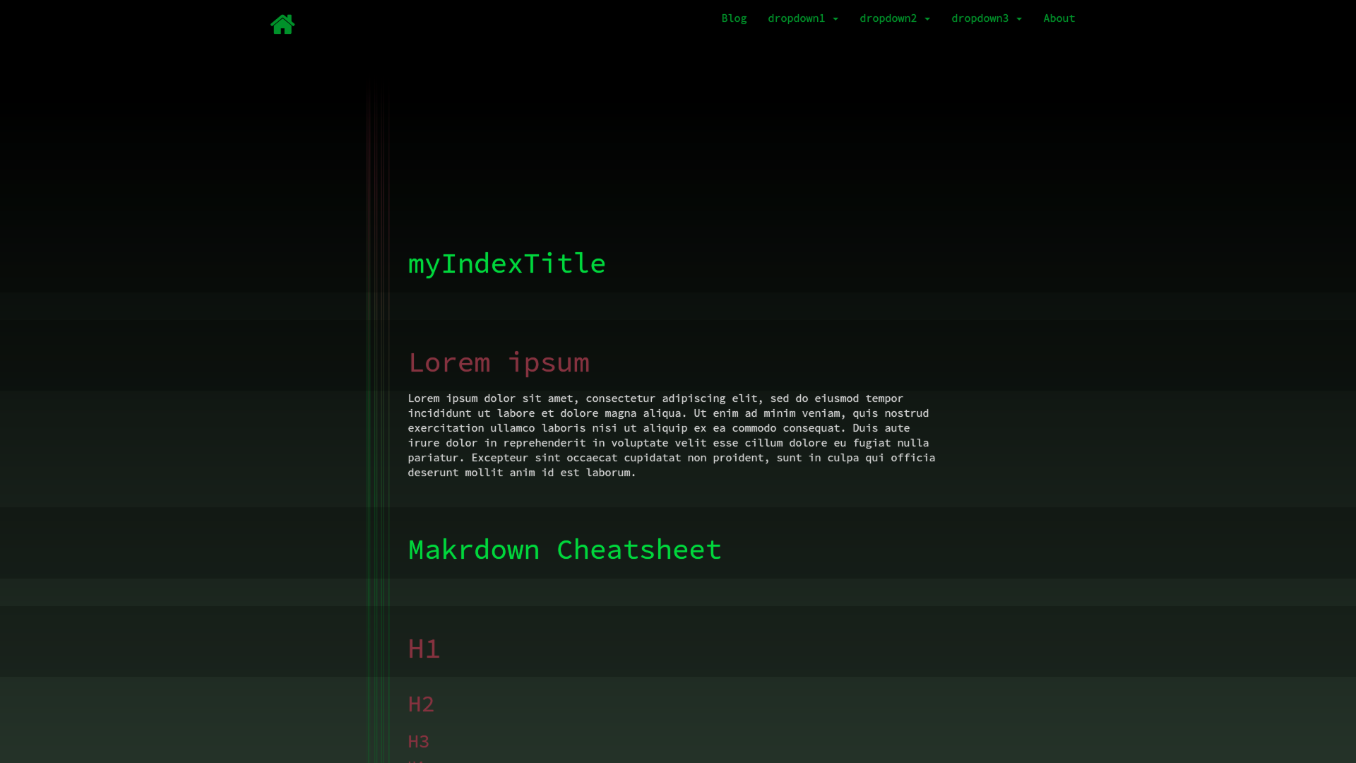
Task: Click the myIndexTitle heading
Action: click(x=506, y=264)
